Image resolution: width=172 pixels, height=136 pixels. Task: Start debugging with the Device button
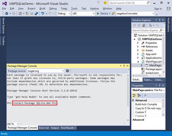coord(104,13)
